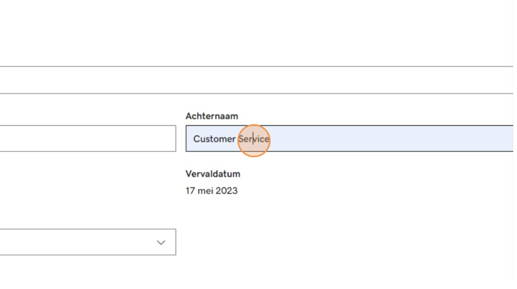Click the Vervaldatum label

tap(213, 174)
